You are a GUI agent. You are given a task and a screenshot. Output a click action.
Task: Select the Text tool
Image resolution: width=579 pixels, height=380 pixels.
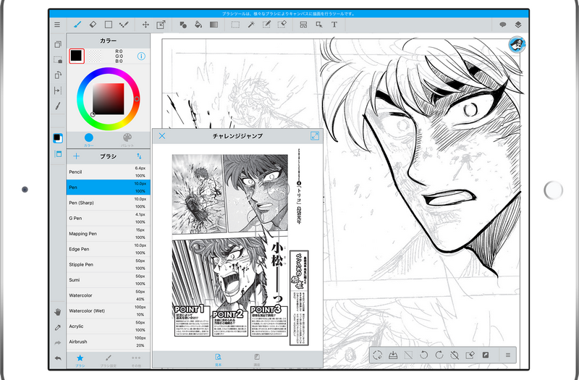[334, 25]
